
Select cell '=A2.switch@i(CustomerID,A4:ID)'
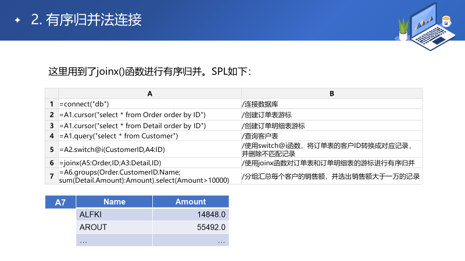(150, 149)
